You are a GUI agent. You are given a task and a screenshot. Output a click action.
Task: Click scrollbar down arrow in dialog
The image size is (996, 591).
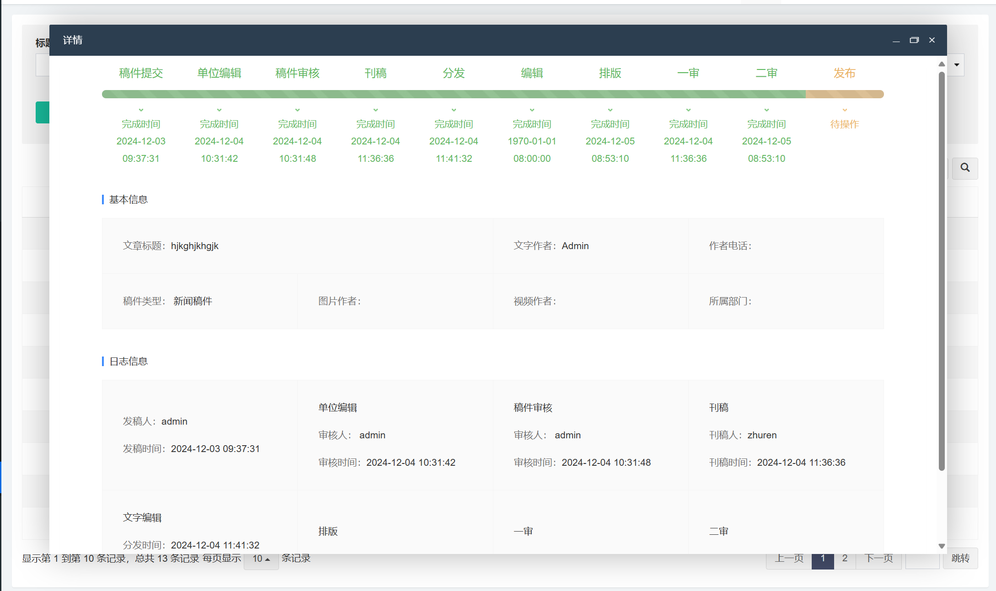click(942, 546)
